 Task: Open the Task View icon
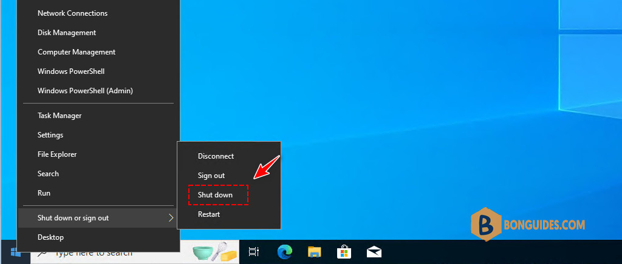pyautogui.click(x=254, y=252)
